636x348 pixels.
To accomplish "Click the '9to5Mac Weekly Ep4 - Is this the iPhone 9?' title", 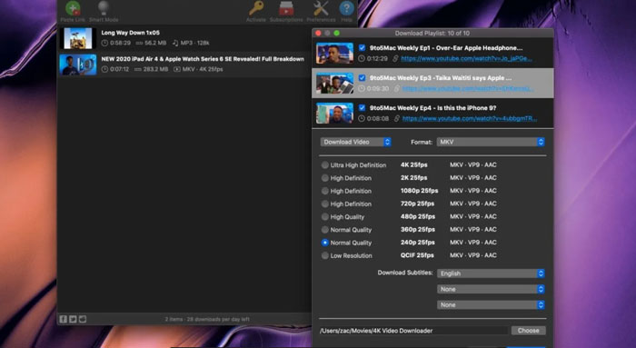I will tap(432, 108).
